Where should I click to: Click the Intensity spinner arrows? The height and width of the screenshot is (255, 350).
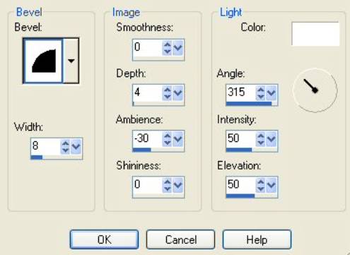(x=260, y=139)
